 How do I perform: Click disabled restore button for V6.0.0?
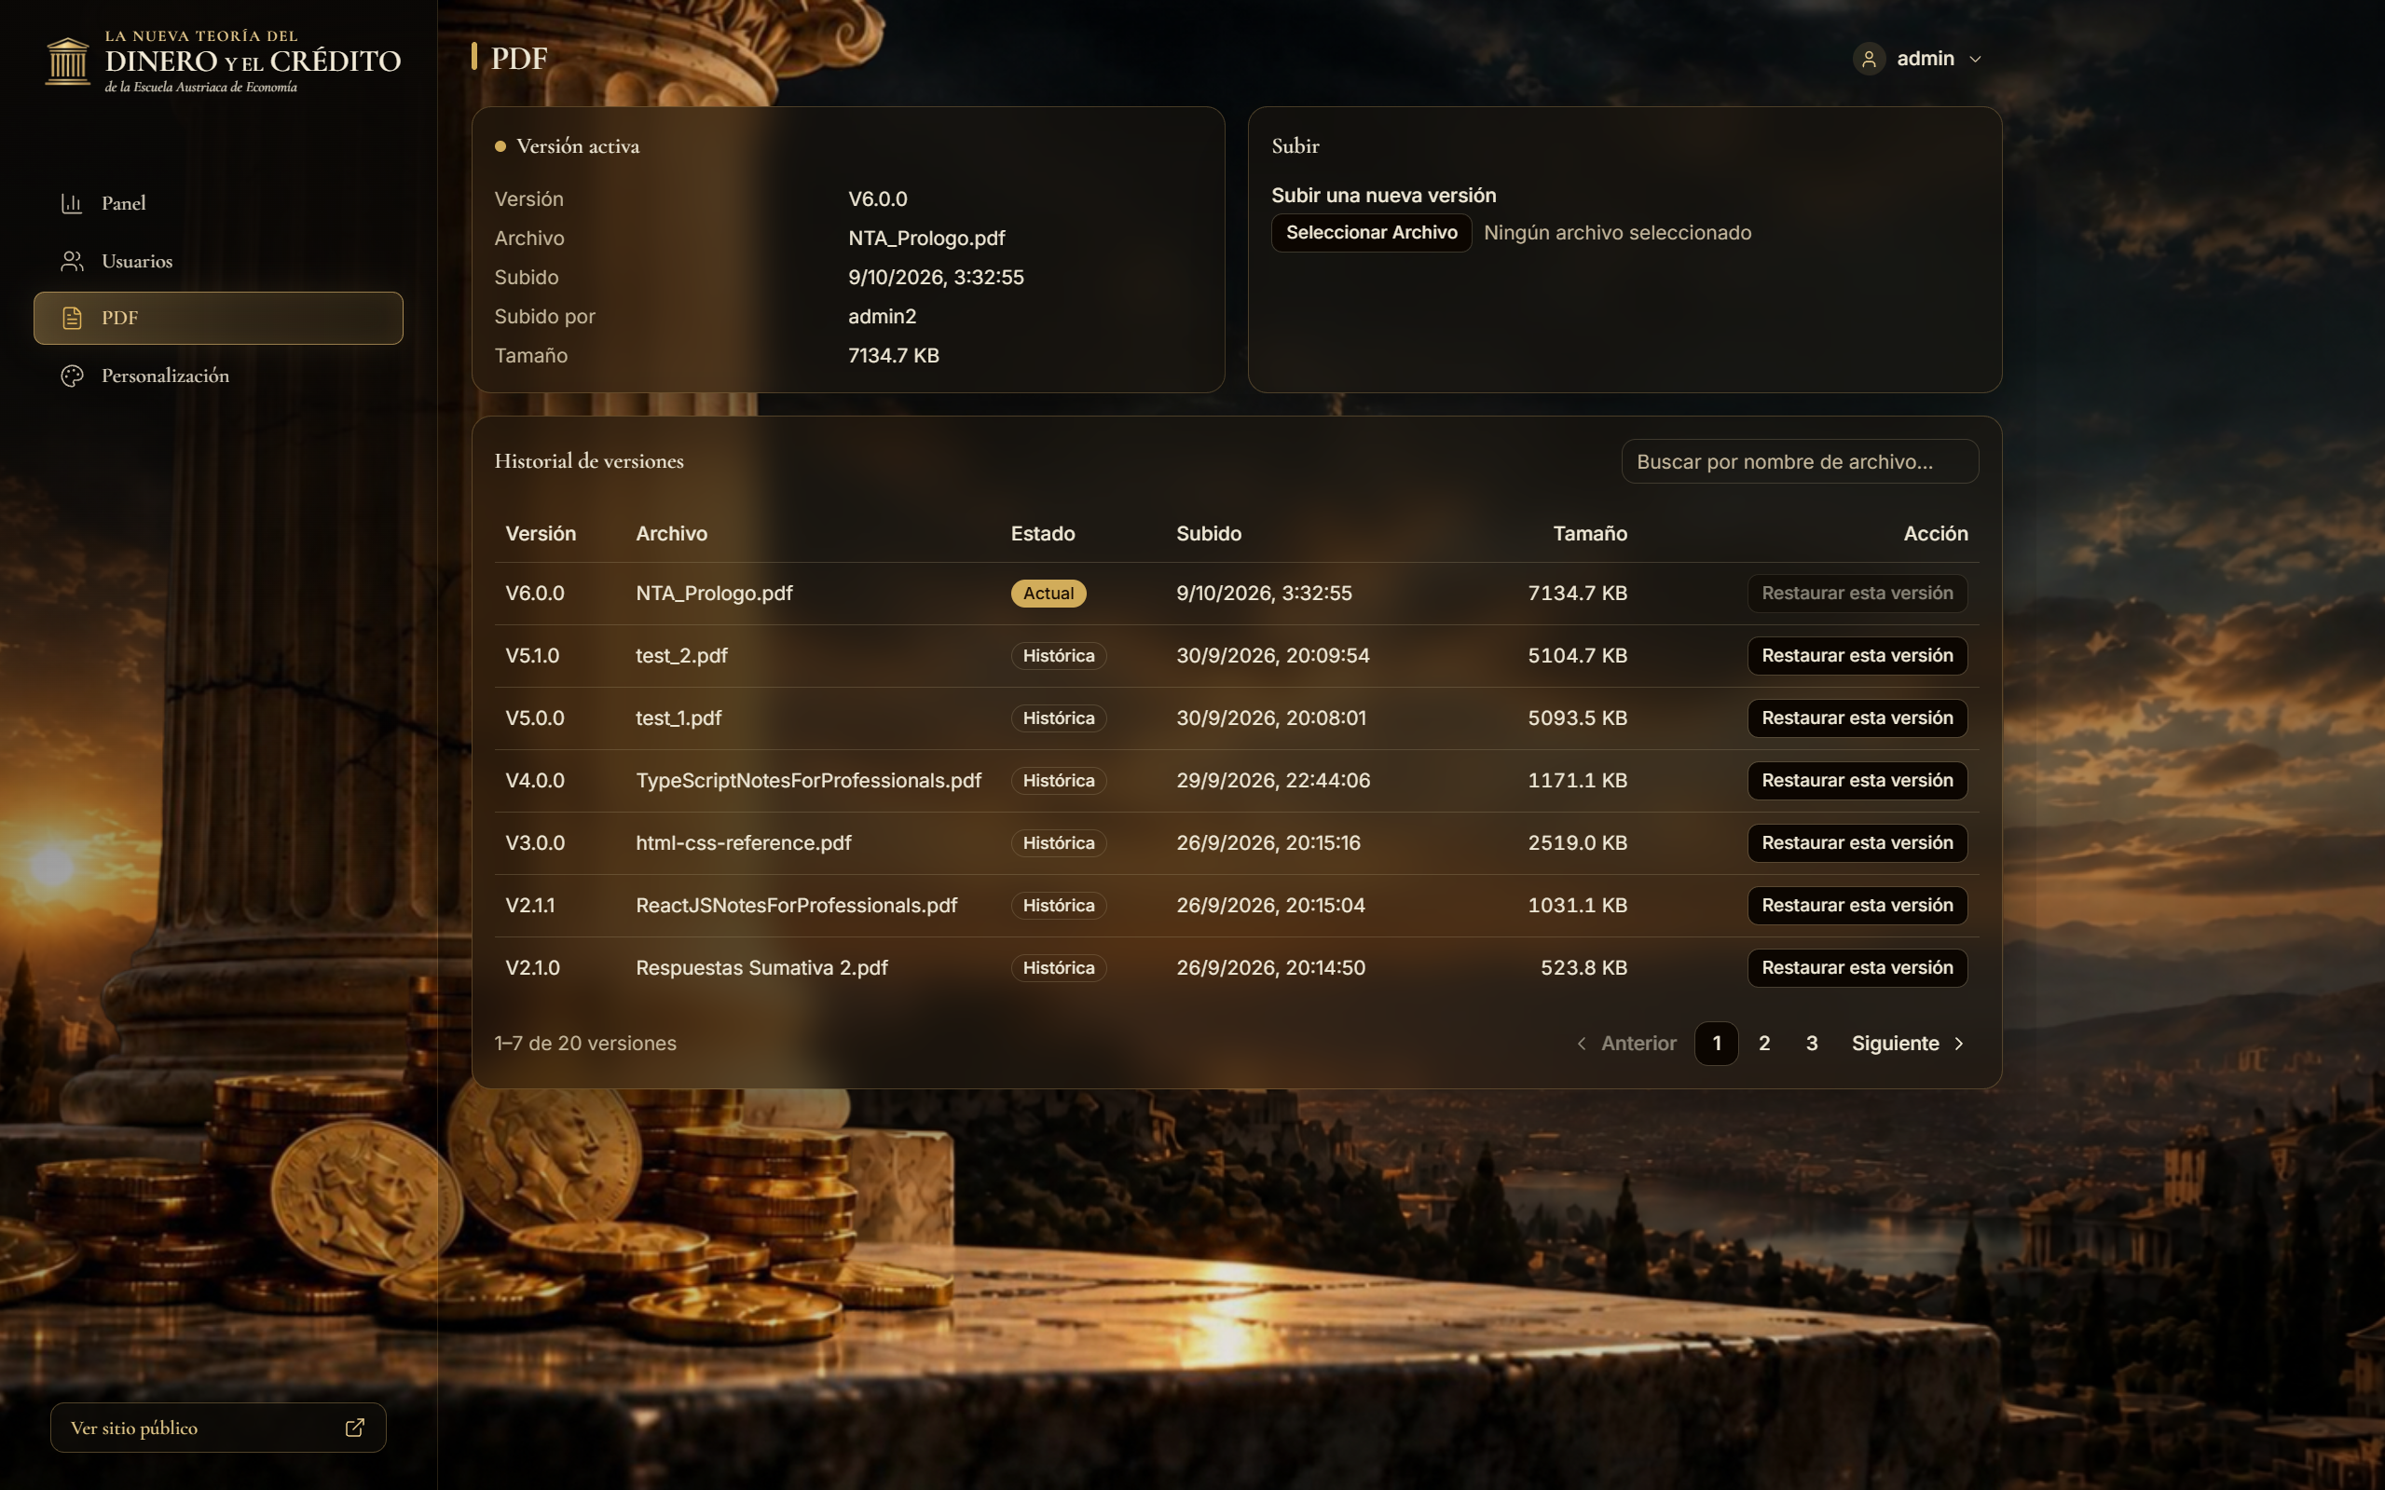point(1857,594)
